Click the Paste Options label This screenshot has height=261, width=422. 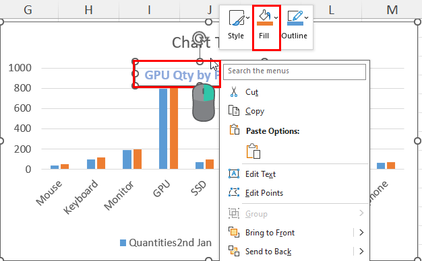[272, 131]
